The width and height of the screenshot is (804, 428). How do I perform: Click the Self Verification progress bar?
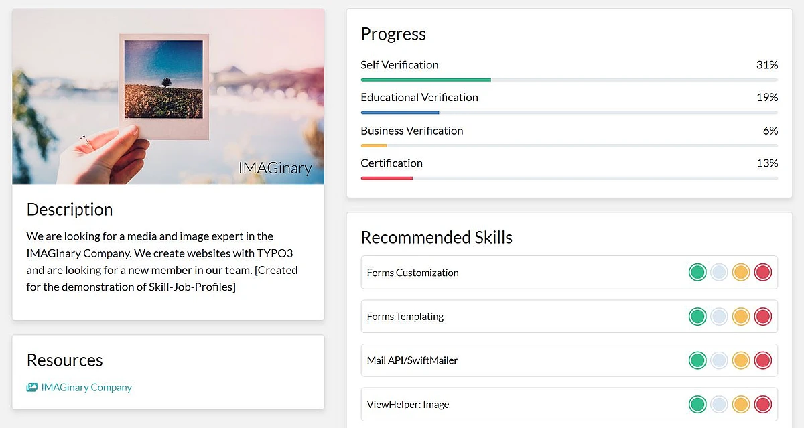(x=569, y=80)
